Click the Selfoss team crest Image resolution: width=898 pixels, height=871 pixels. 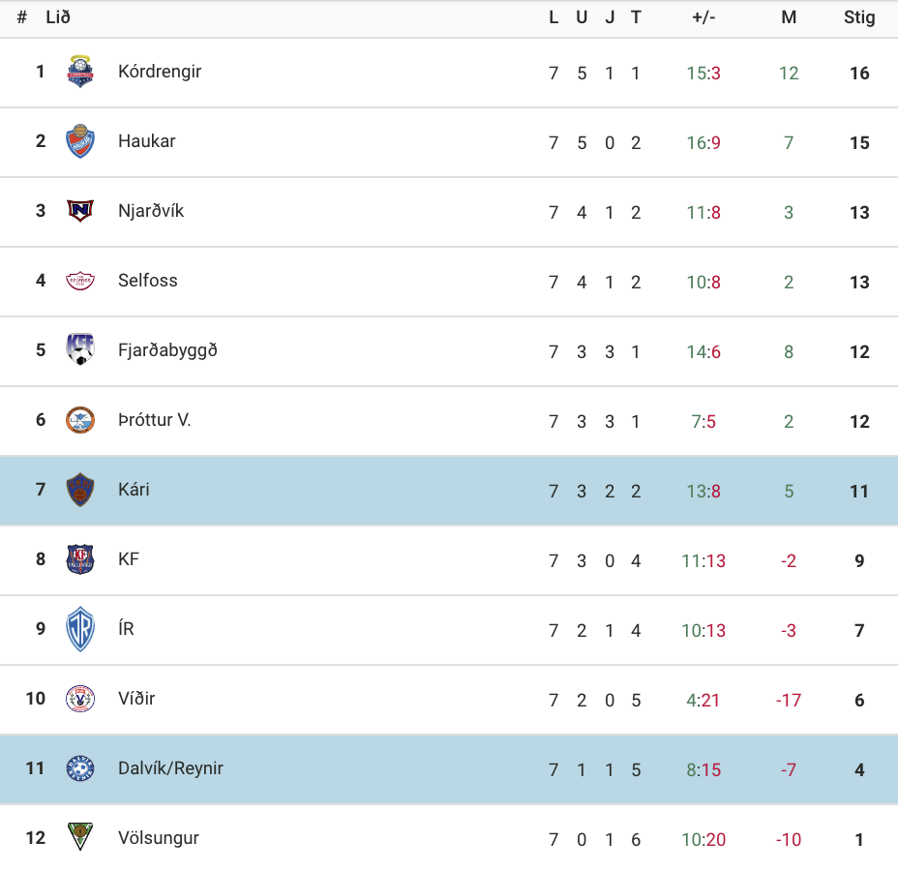pyautogui.click(x=80, y=281)
